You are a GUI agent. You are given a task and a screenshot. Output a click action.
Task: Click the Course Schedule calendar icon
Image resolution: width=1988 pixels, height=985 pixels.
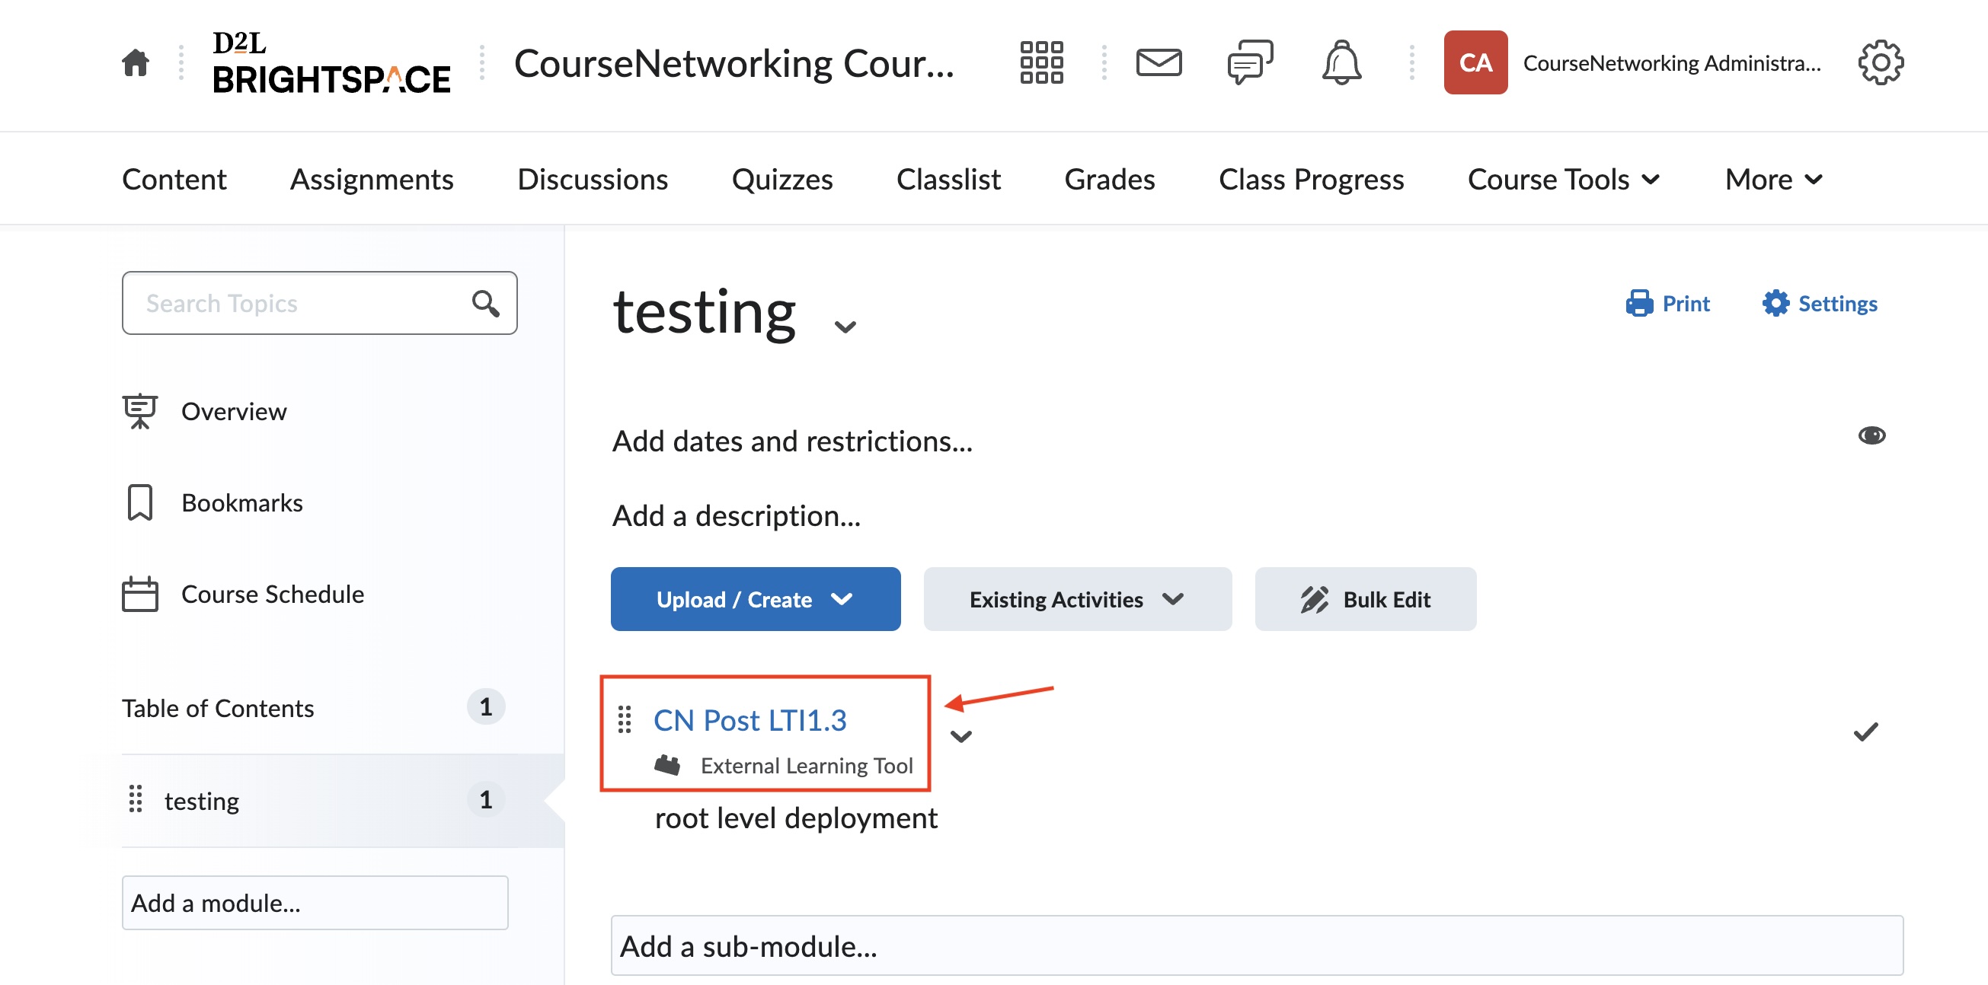click(x=139, y=594)
